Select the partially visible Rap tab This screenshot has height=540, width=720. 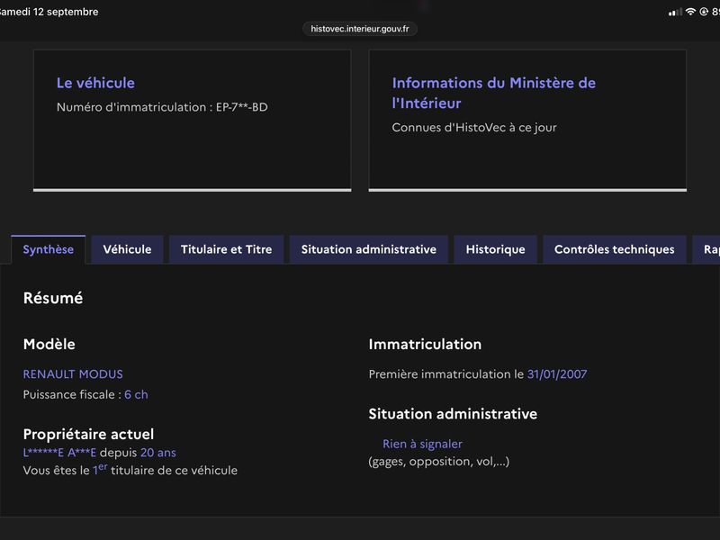(x=706, y=249)
